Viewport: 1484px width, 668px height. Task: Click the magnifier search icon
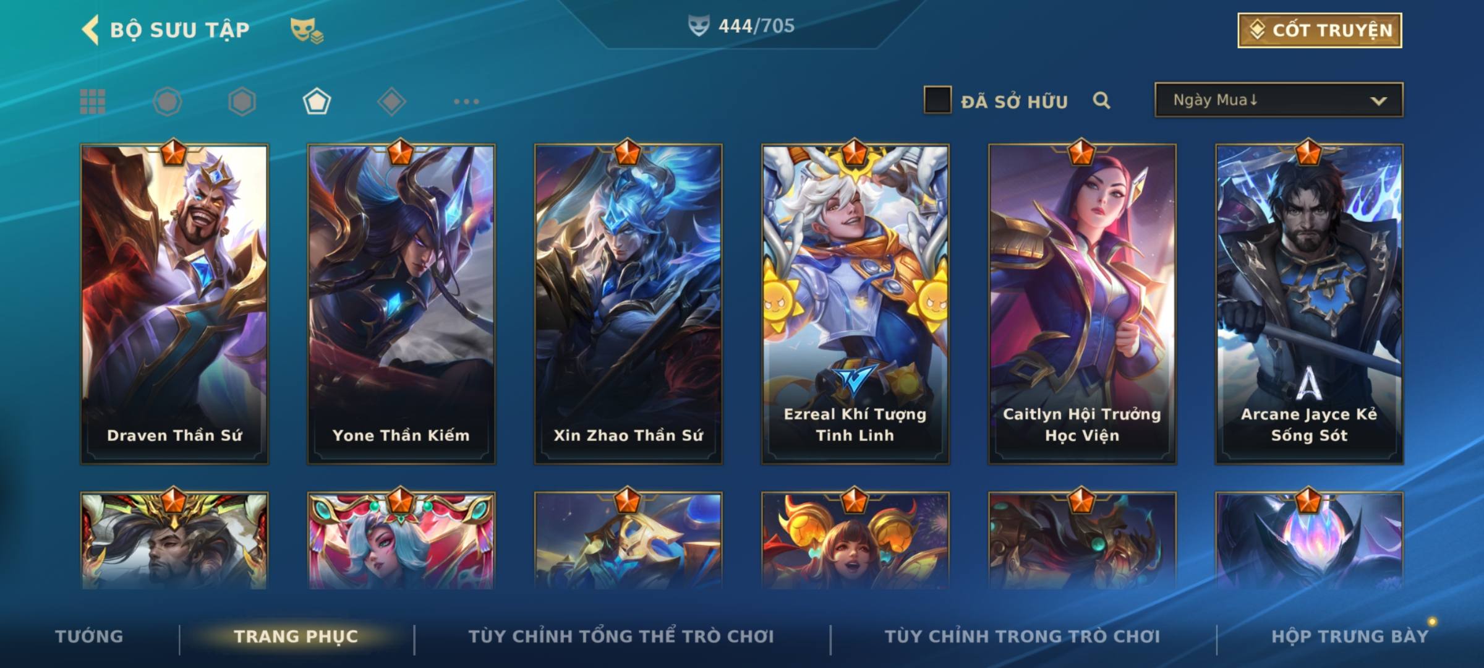[x=1101, y=100]
